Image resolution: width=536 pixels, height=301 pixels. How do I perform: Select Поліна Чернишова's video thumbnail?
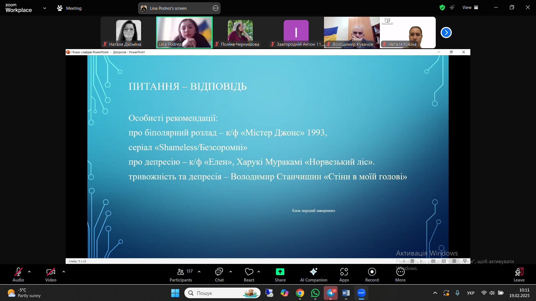click(240, 32)
